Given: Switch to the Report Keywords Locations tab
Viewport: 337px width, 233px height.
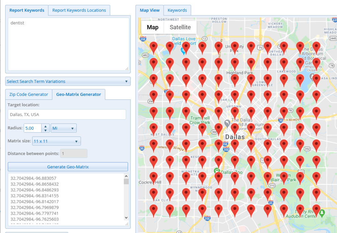Looking at the screenshot, I should 79,10.
